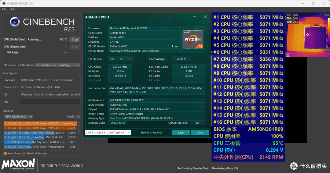This screenshot has width=330, height=173.
Task: Click the Instruction Set text box
Action: click(157, 90)
